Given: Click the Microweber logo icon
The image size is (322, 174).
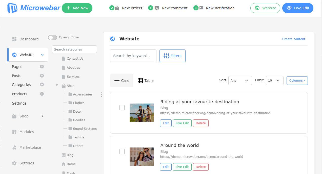Looking at the screenshot, I should tap(12, 8).
